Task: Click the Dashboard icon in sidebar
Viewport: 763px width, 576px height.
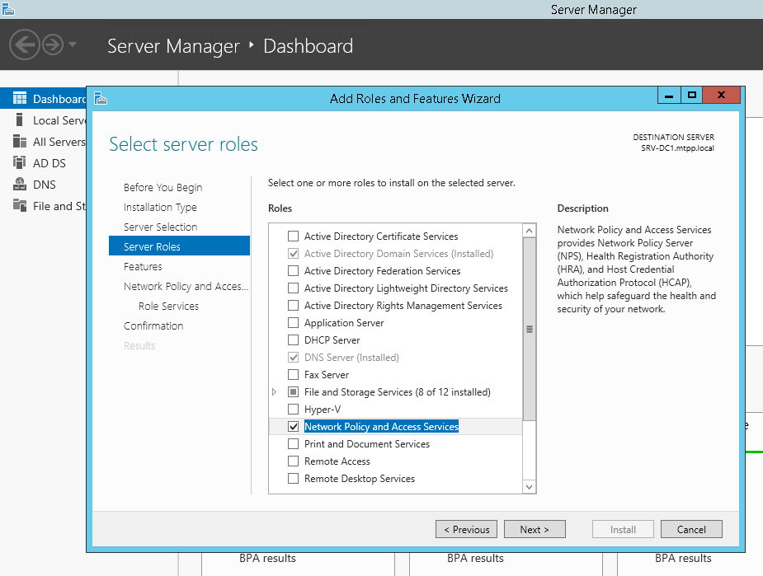Action: (20, 99)
